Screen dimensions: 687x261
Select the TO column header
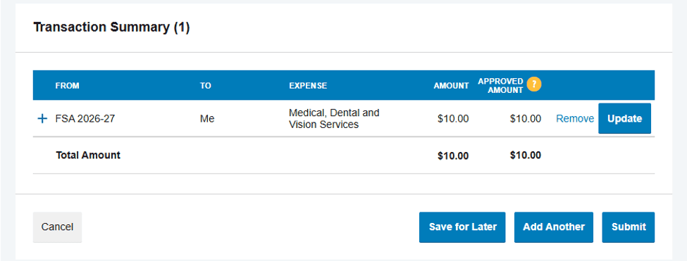tap(206, 86)
